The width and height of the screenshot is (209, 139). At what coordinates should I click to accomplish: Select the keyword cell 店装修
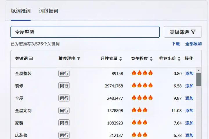click(x=21, y=135)
